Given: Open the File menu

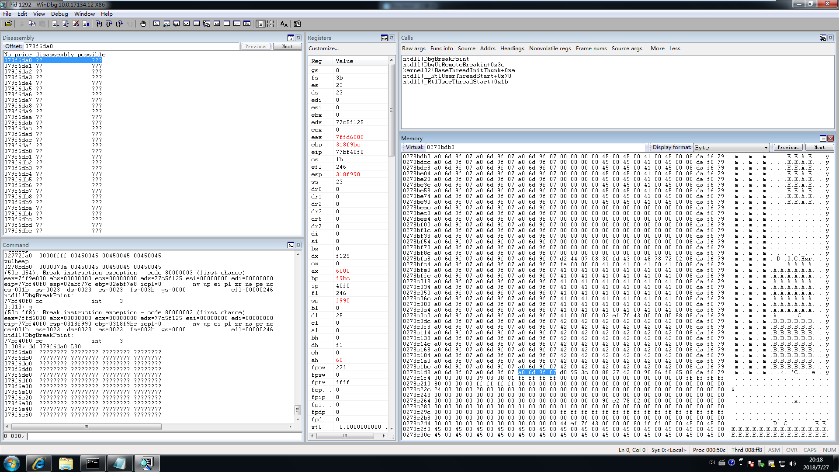Looking at the screenshot, I should tap(7, 14).
